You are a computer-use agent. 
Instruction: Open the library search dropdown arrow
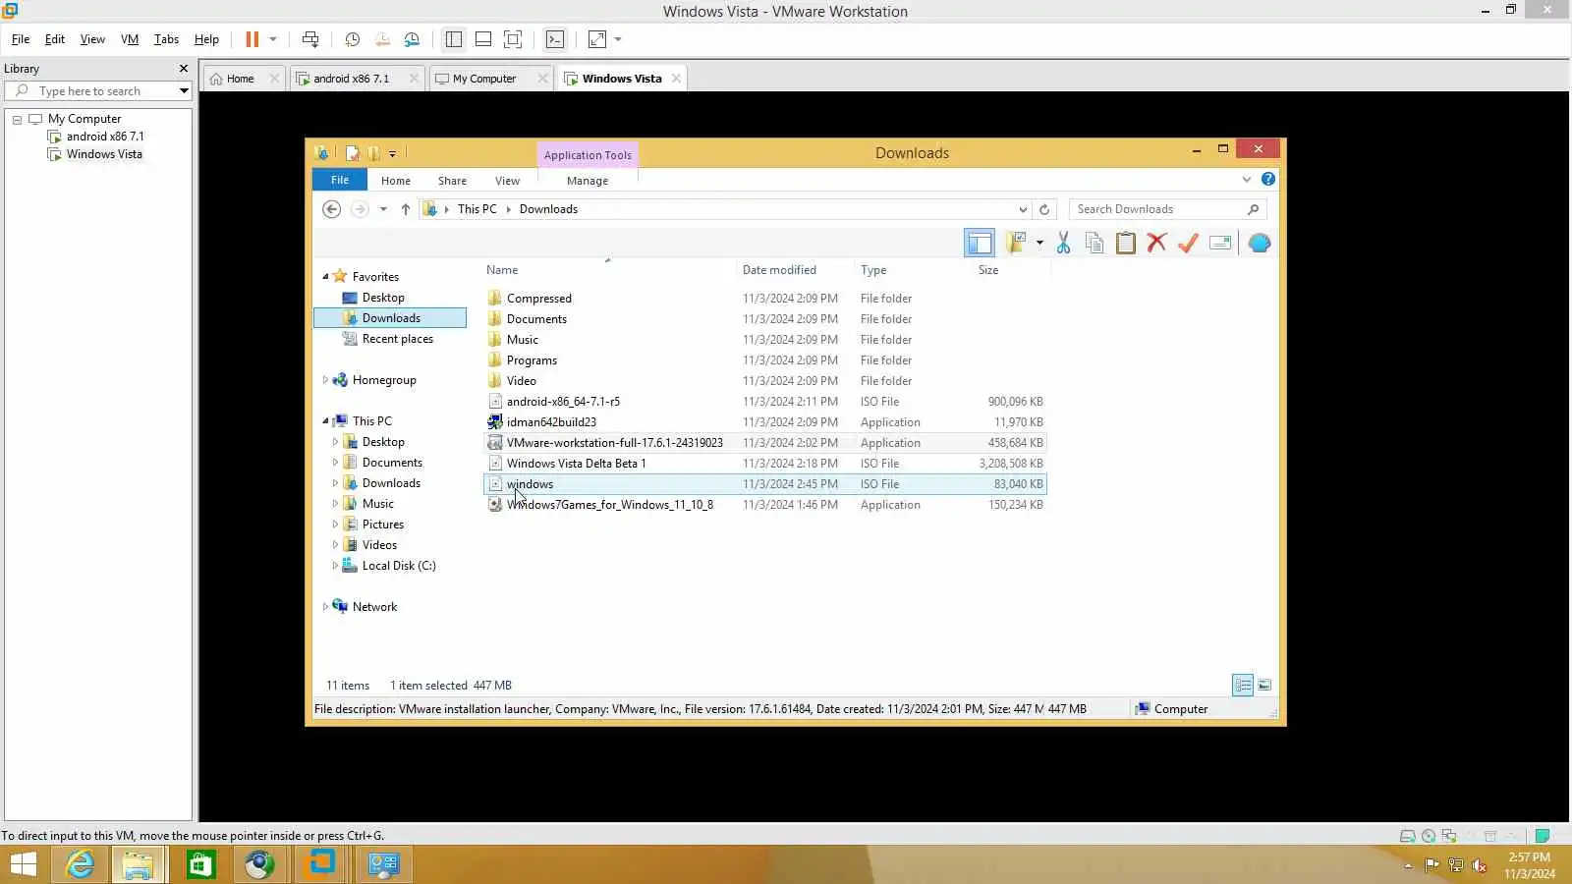coord(184,91)
